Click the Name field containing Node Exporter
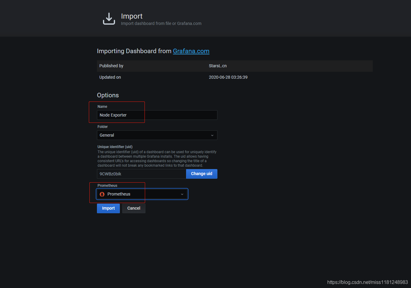Viewport: 411px width, 288px height. (x=157, y=115)
